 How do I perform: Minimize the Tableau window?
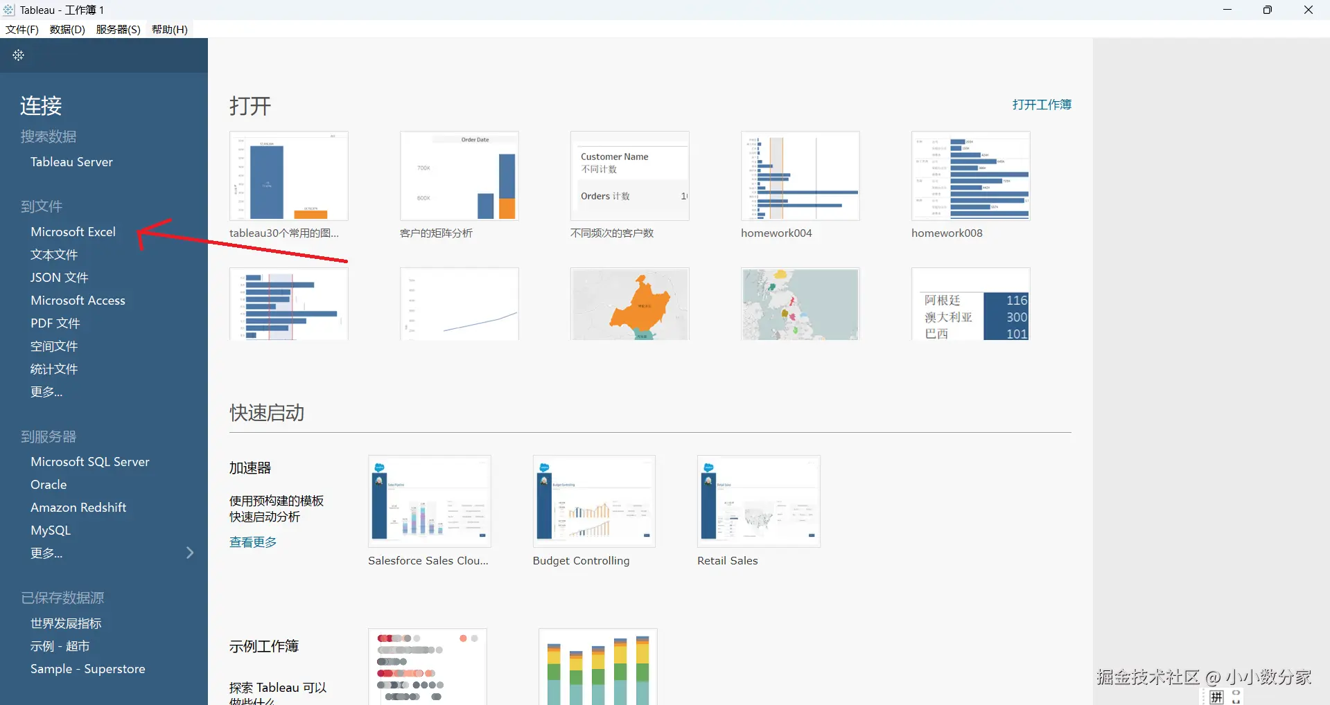tap(1227, 10)
